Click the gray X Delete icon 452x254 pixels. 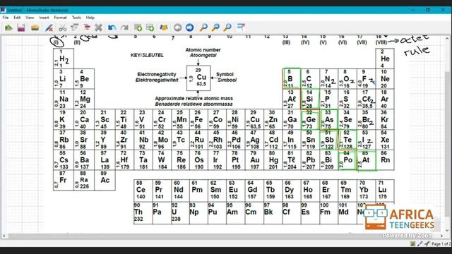[x=99, y=28]
